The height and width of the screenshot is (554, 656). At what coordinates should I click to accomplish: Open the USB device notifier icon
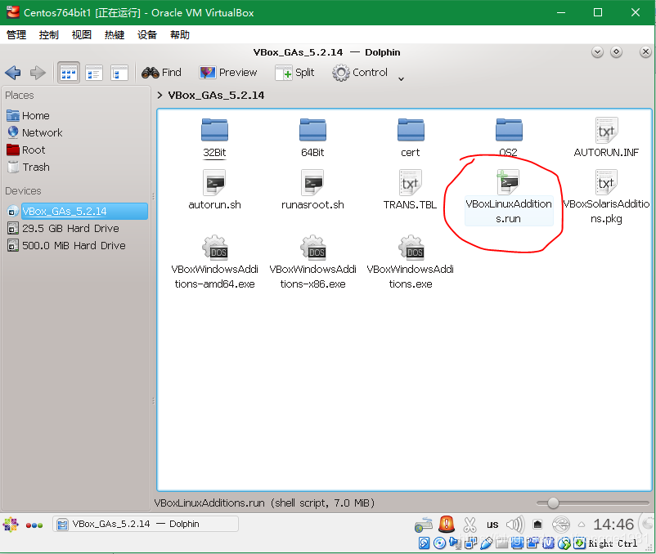click(561, 525)
